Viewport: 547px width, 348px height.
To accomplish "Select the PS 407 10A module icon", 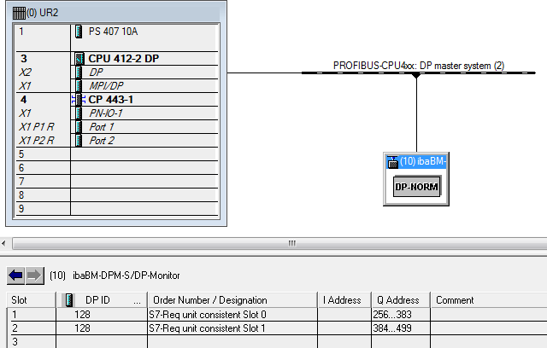I will (x=79, y=32).
